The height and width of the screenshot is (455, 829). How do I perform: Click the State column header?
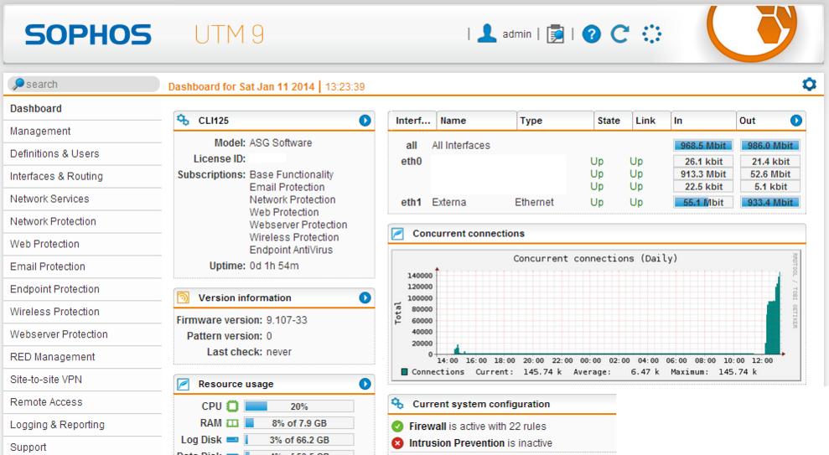pos(613,121)
